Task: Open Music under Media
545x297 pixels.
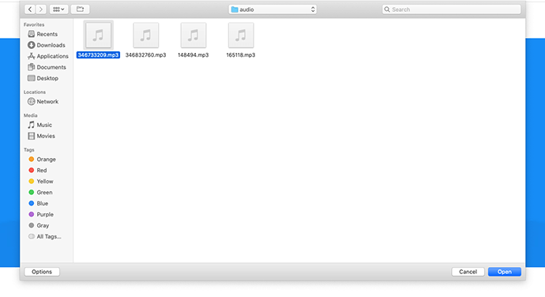Action: [x=44, y=125]
